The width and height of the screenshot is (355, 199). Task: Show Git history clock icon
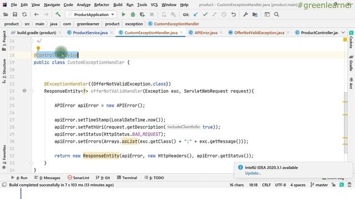pyautogui.click(x=224, y=14)
